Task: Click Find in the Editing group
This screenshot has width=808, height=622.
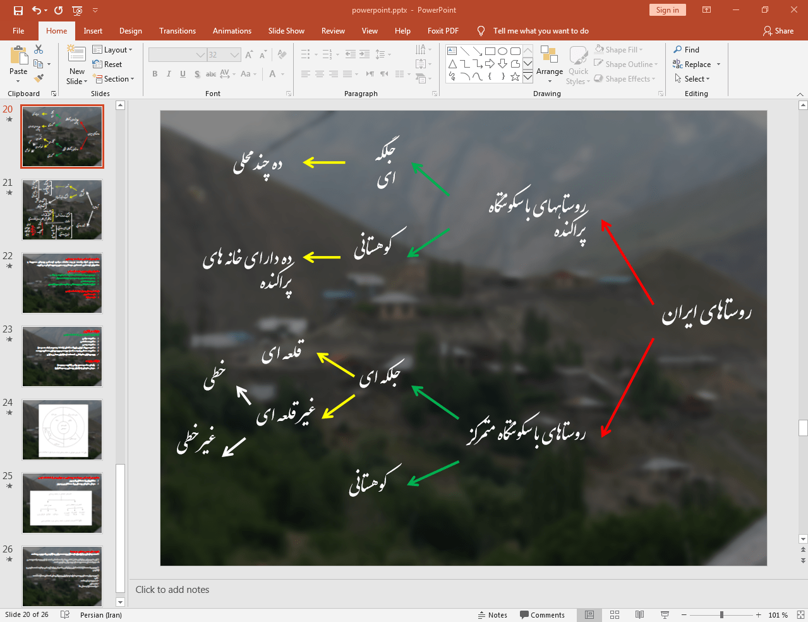Action: pos(686,50)
